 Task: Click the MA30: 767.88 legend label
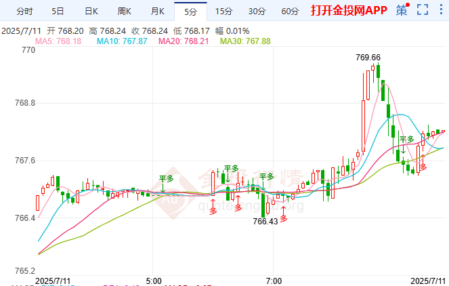(x=245, y=41)
